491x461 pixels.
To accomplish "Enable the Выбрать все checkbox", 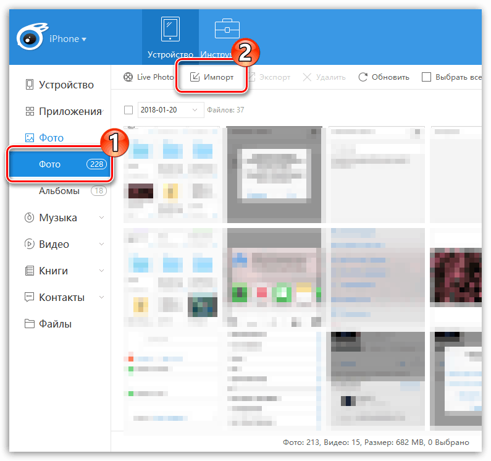I will (426, 77).
